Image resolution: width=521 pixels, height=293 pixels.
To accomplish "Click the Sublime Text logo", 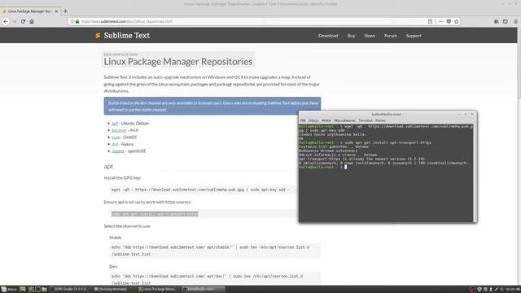I will (122, 35).
